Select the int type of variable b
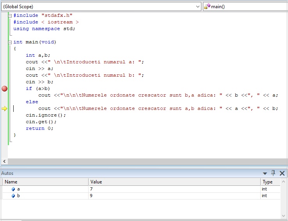The height and width of the screenshot is (221, 288). coord(264,196)
